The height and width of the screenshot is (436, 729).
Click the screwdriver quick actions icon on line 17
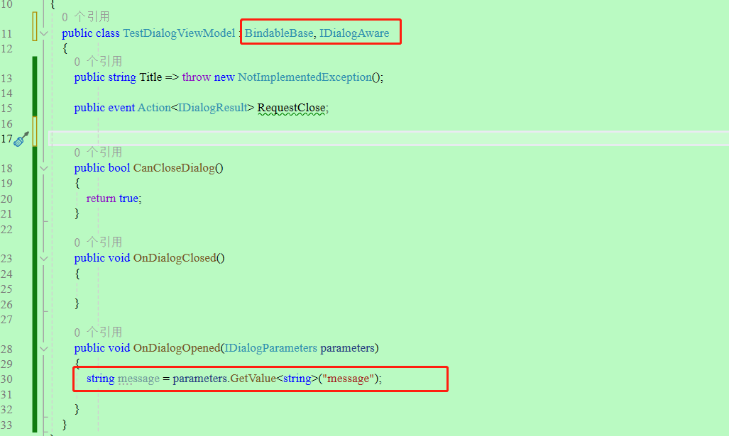(21, 139)
